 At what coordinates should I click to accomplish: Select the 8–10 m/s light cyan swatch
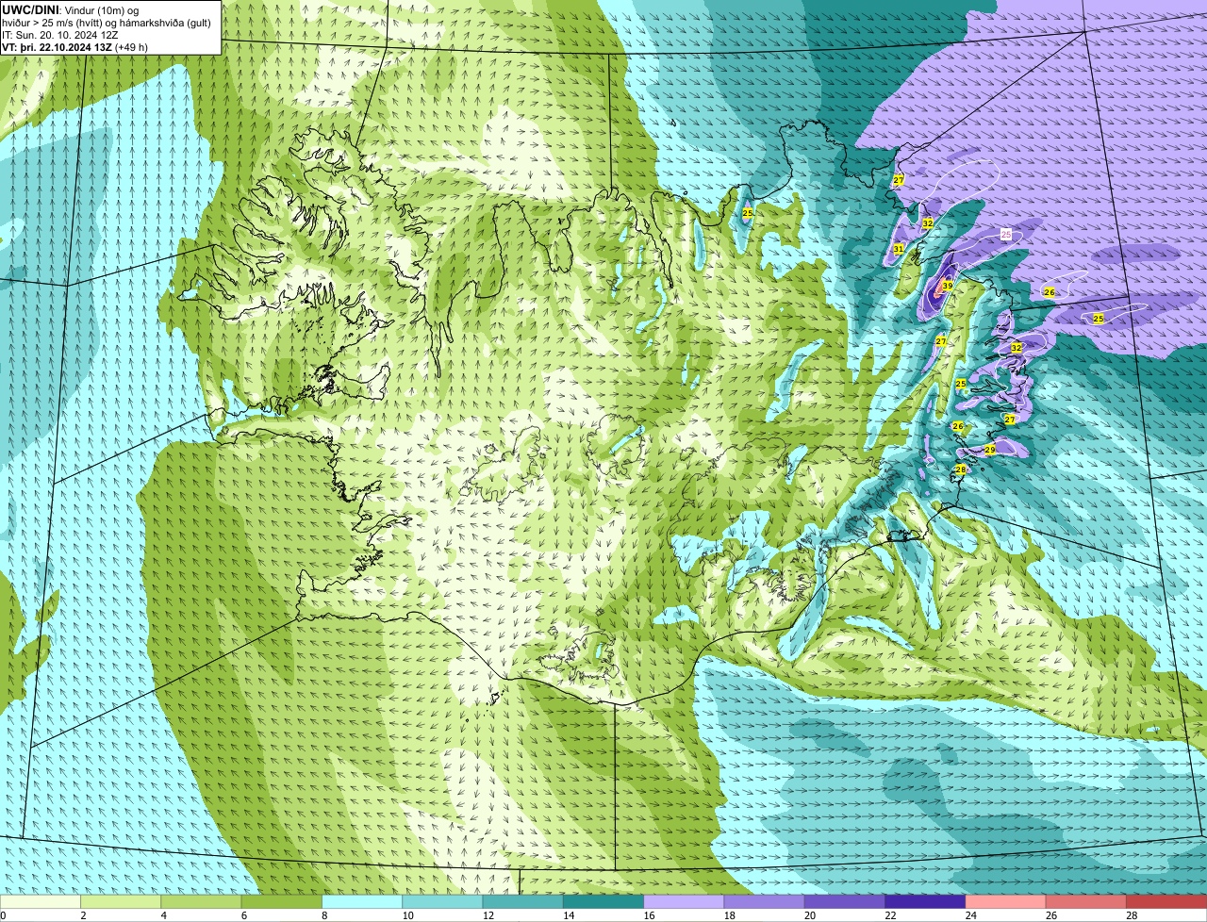pos(362,902)
